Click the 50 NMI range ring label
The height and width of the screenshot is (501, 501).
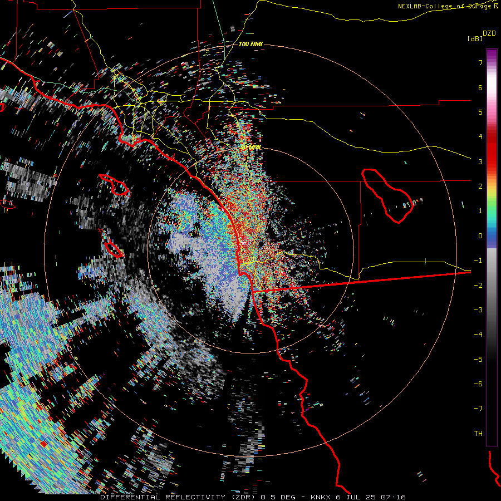[x=250, y=148]
